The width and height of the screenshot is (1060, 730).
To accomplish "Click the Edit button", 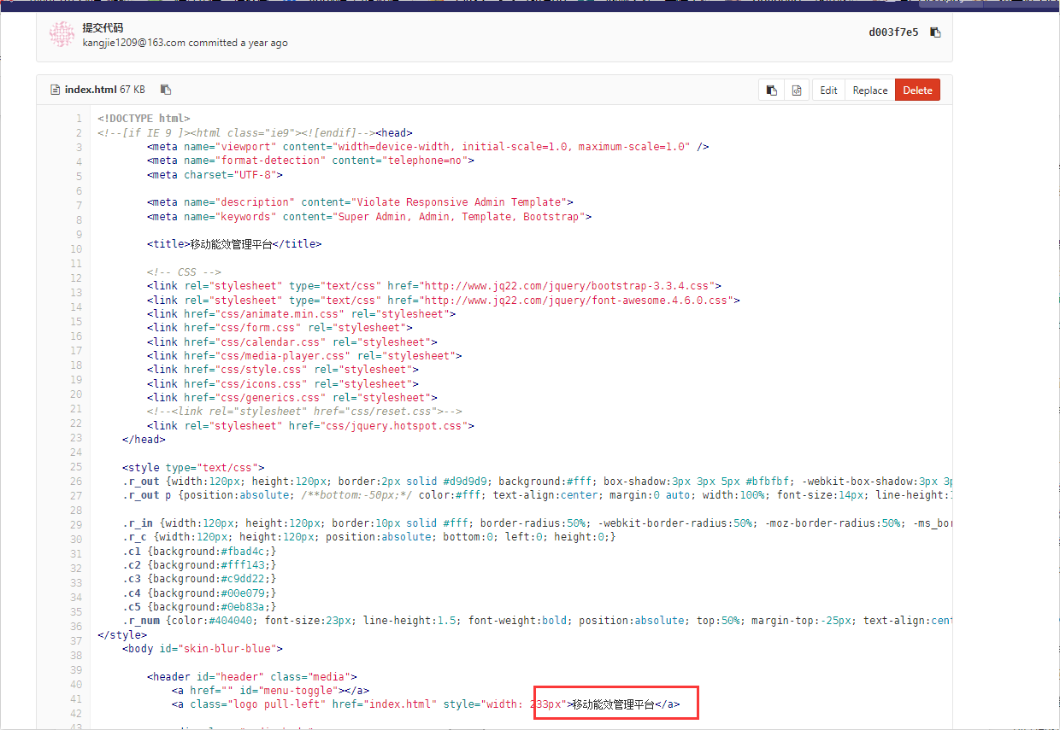I will [x=828, y=91].
